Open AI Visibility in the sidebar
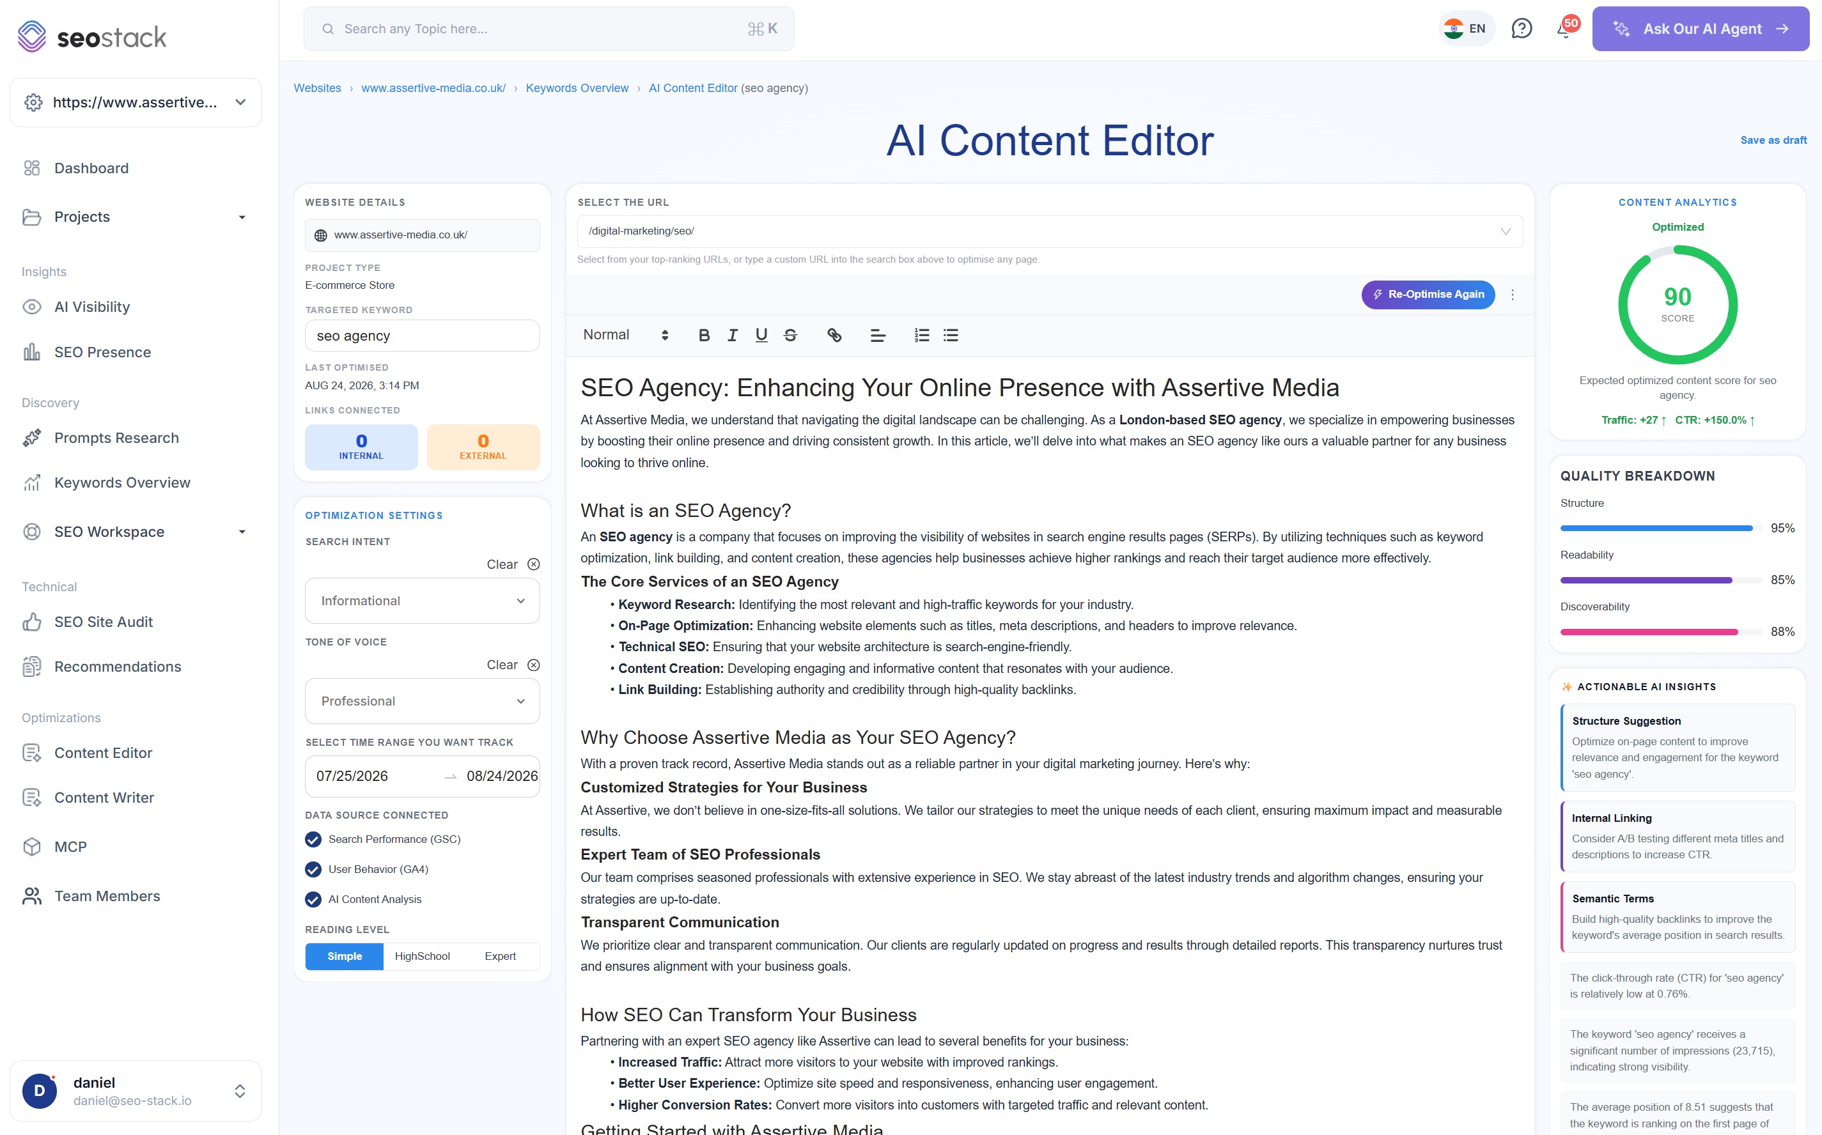 [x=92, y=306]
